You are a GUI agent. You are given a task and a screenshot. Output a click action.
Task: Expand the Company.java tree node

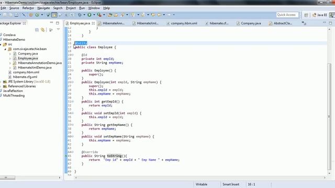pyautogui.click(x=10, y=54)
